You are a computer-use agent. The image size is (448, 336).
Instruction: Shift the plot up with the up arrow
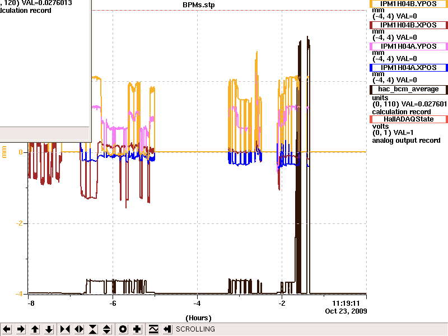[x=35, y=329]
